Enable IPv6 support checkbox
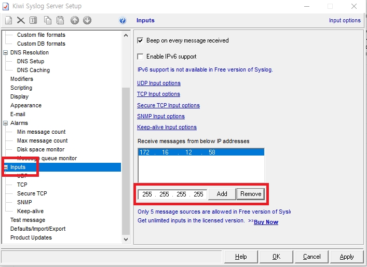 [x=140, y=57]
